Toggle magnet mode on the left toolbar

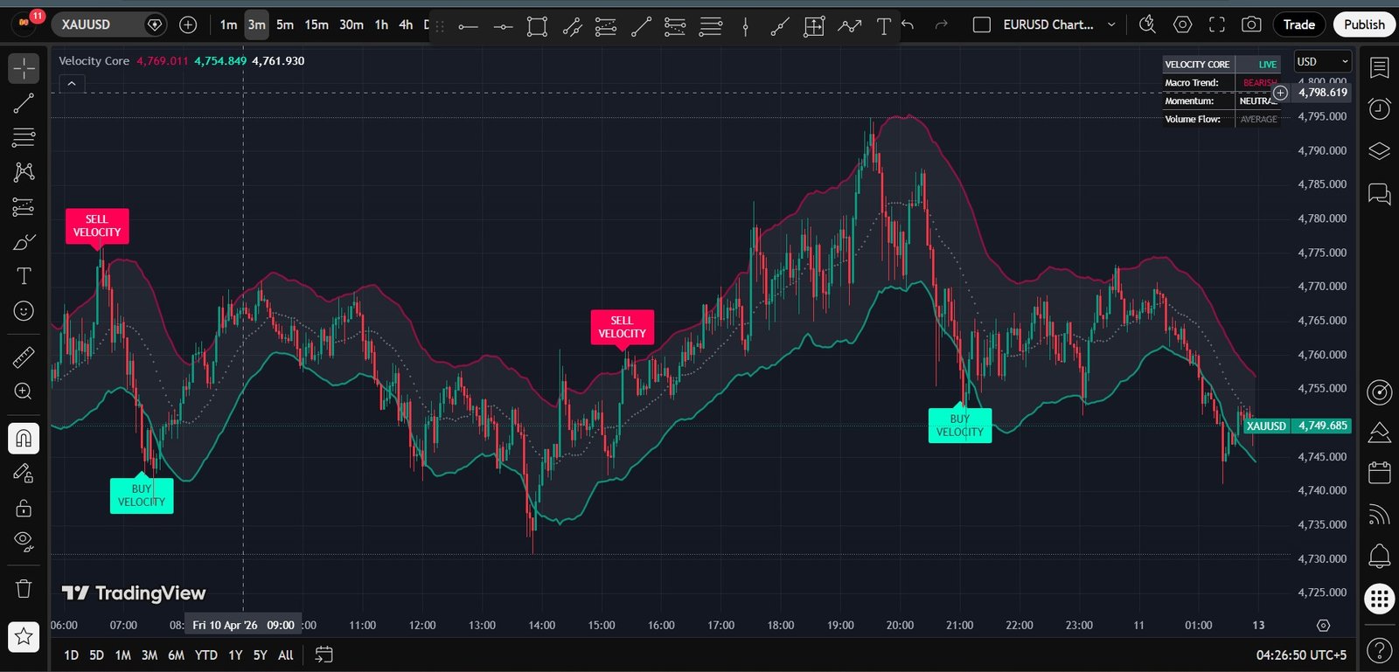pos(24,438)
